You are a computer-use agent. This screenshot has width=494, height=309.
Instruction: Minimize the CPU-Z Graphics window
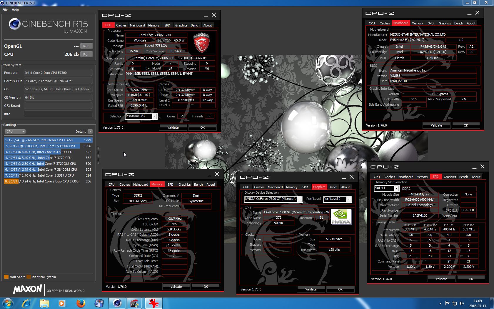[x=344, y=177]
